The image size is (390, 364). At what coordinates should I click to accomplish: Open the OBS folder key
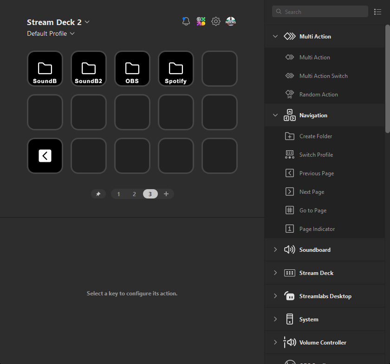(x=132, y=69)
